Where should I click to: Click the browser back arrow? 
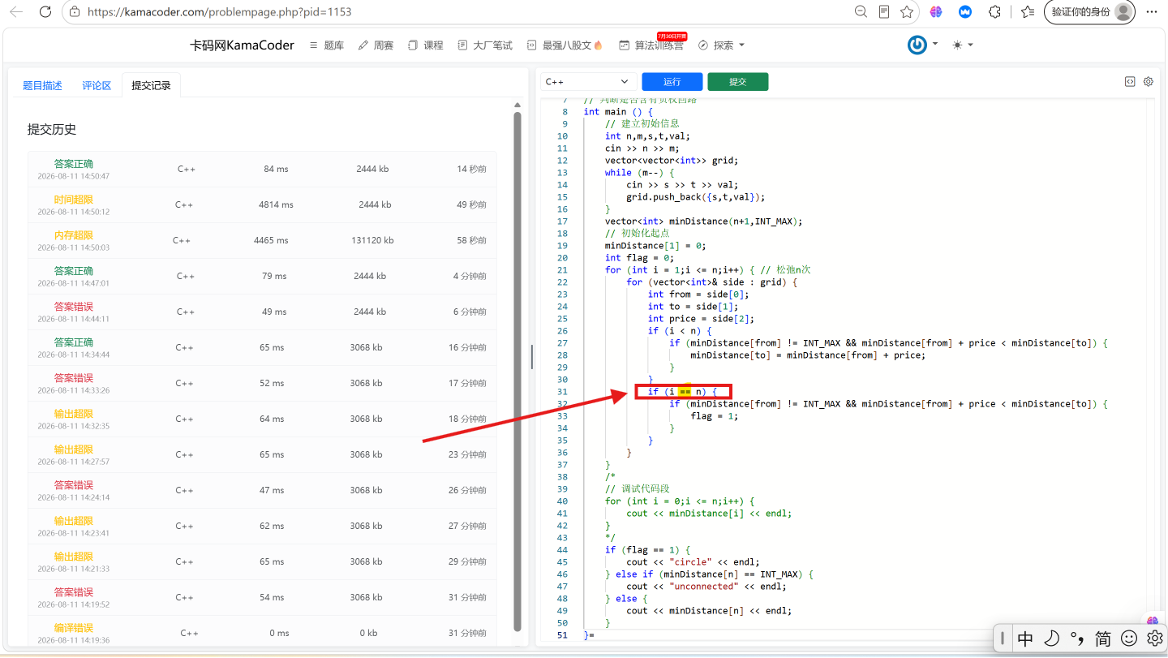(16, 11)
